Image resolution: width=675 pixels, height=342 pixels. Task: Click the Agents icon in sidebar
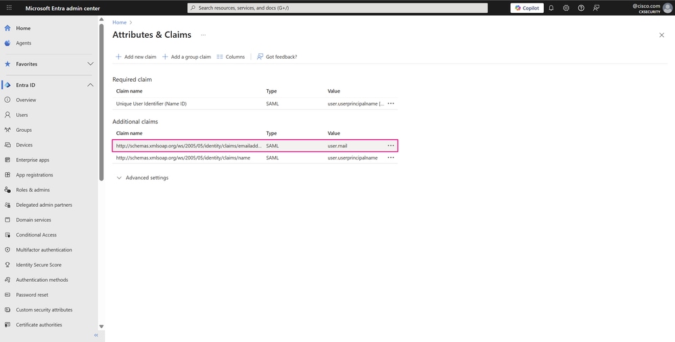[x=7, y=43]
